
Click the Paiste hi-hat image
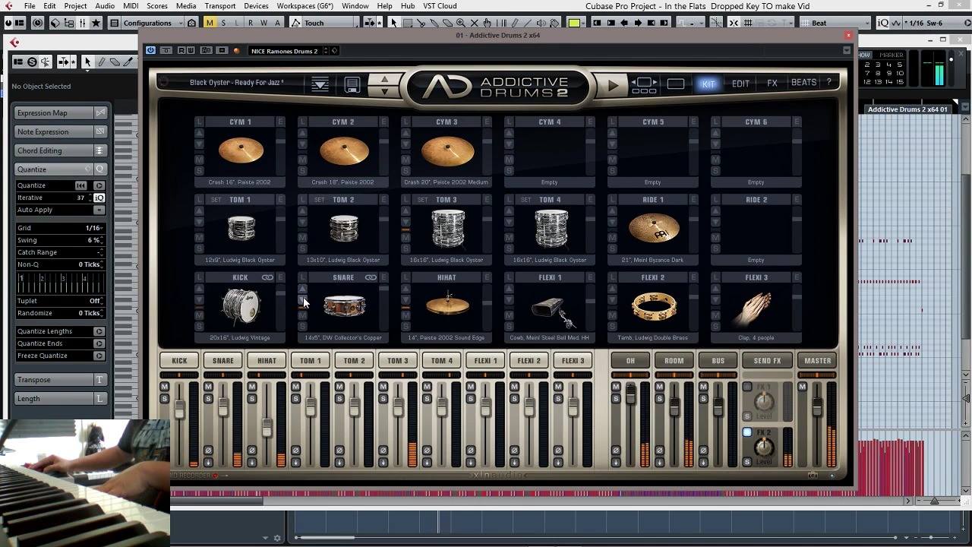pos(447,304)
